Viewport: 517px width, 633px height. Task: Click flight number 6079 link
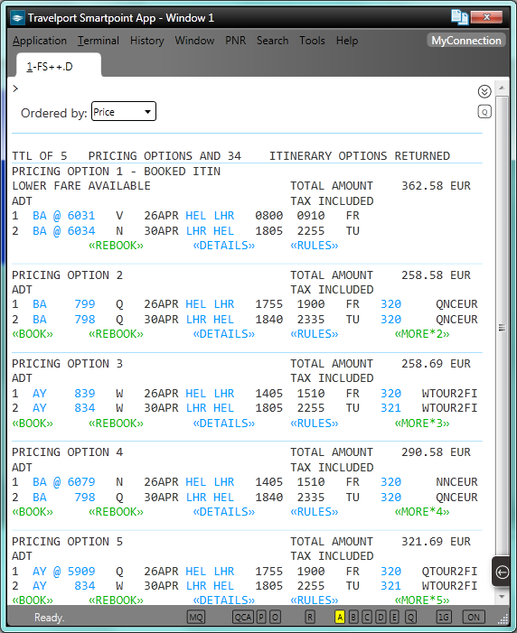(x=81, y=481)
